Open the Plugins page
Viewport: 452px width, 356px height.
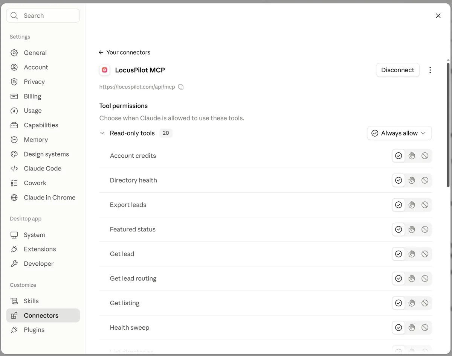(x=43, y=330)
